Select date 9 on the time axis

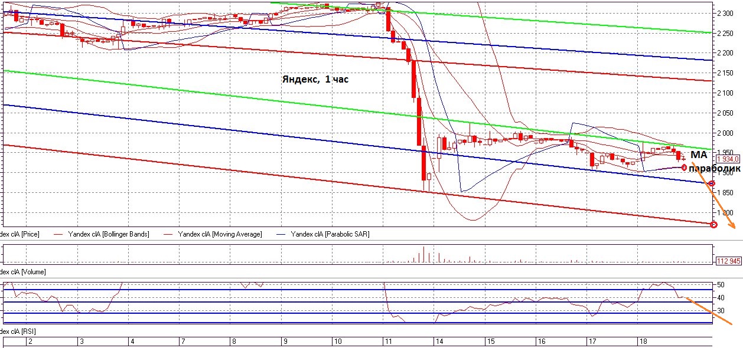285,342
